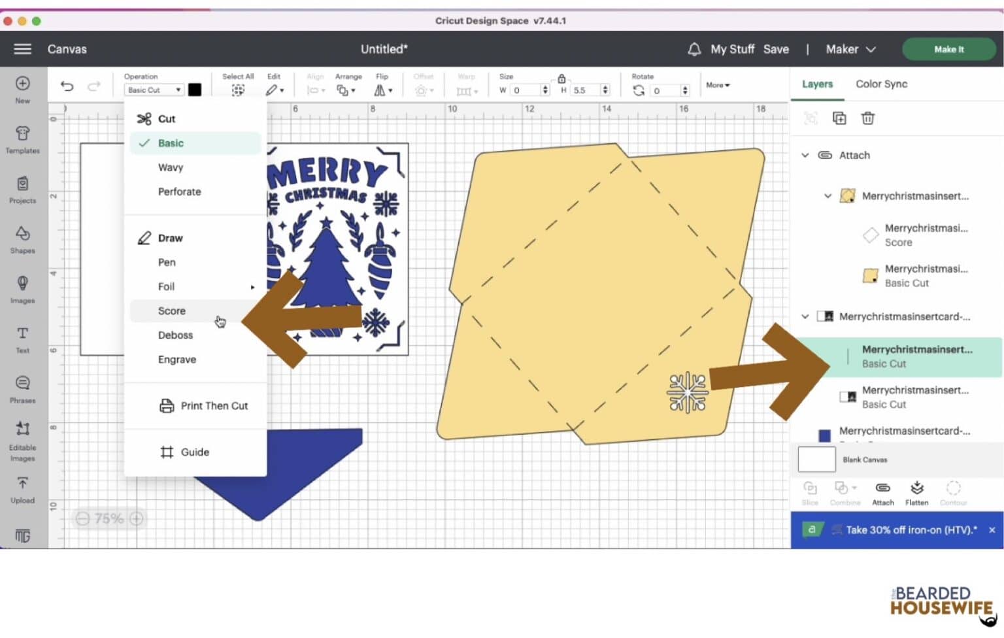Expand the Foil submenu arrow
The height and width of the screenshot is (638, 1004).
pos(252,287)
